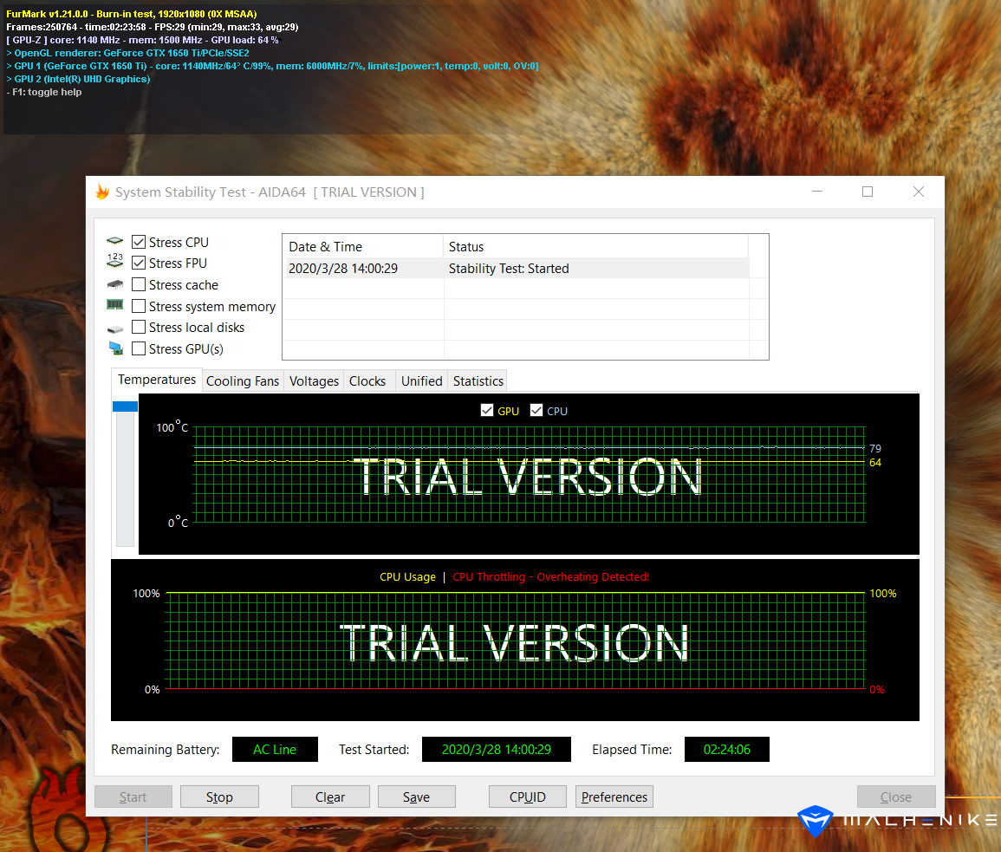Select the 'Stability Test: Started' log row
The image size is (1001, 852).
coord(515,268)
